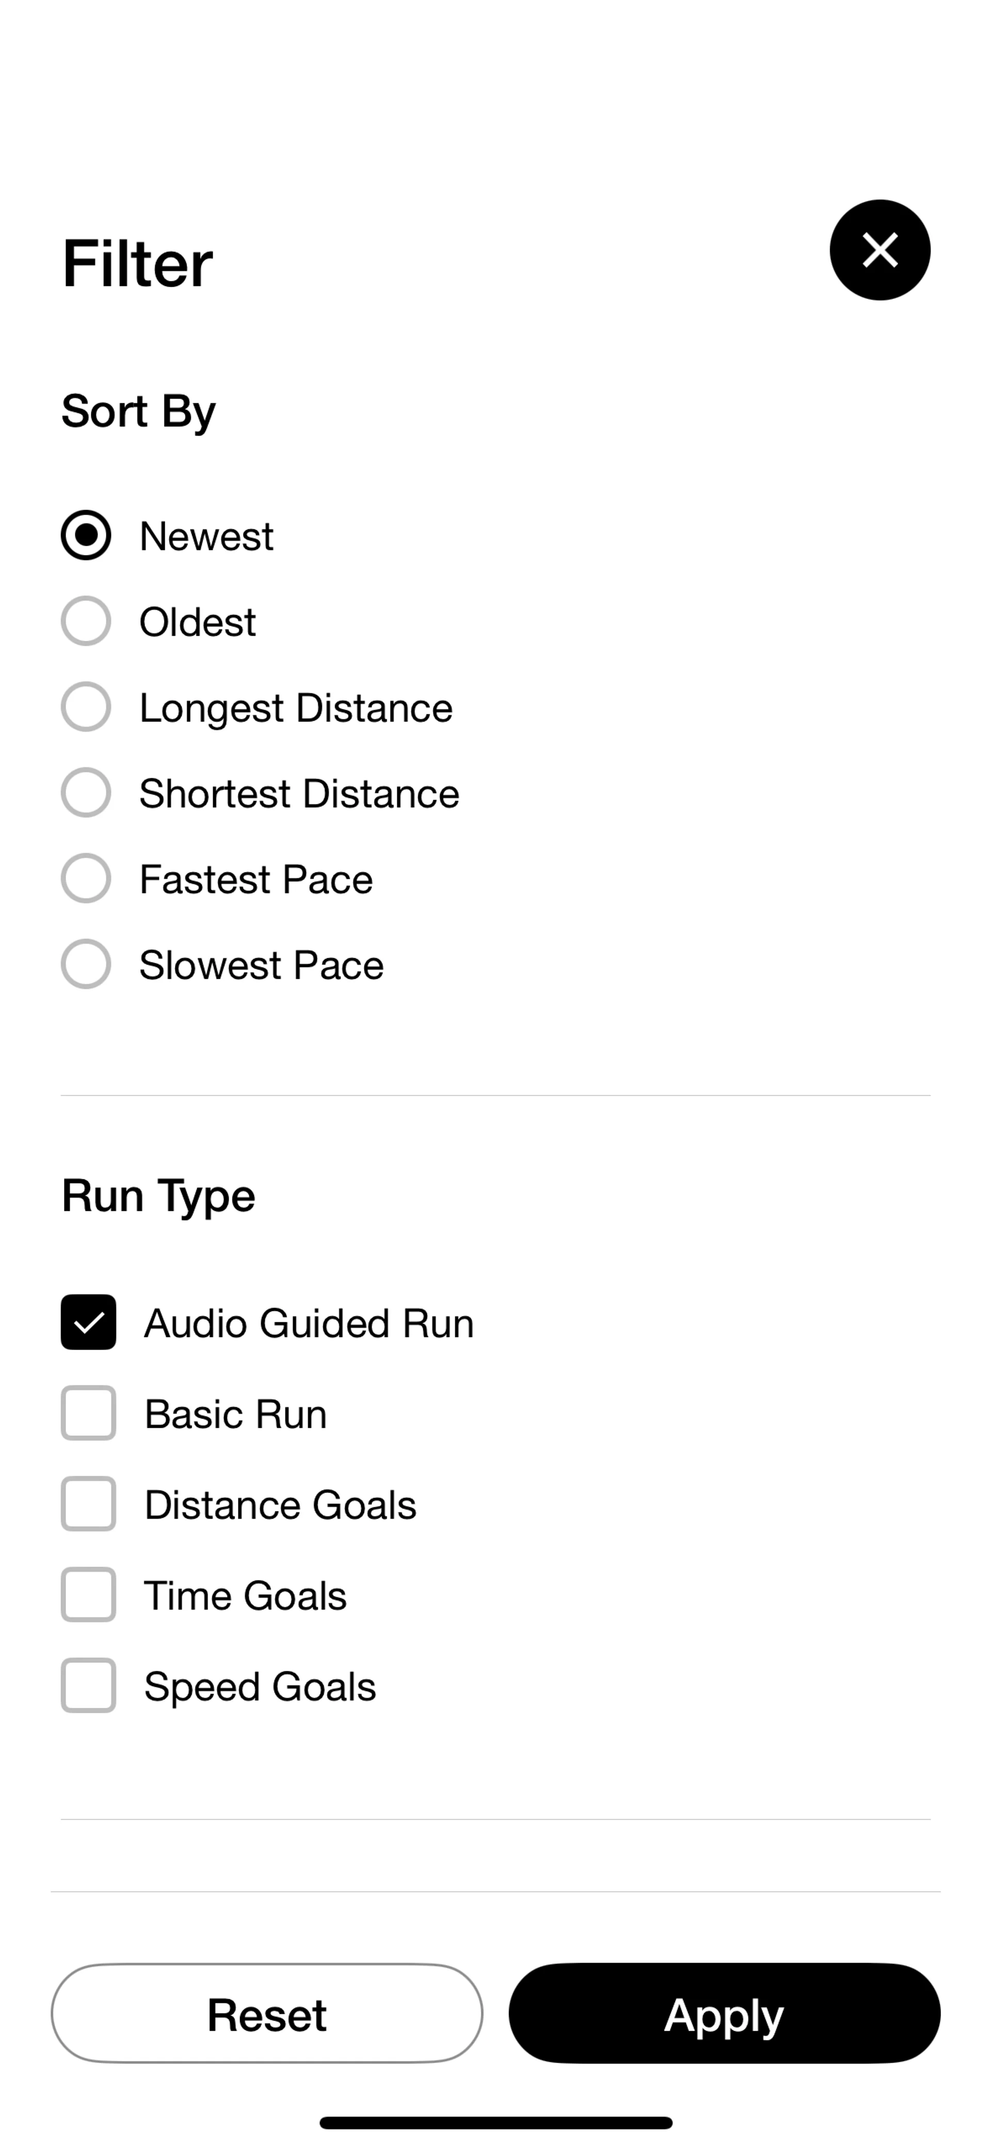Click the Basic Run label text
This screenshot has height=2149, width=991.
[235, 1414]
